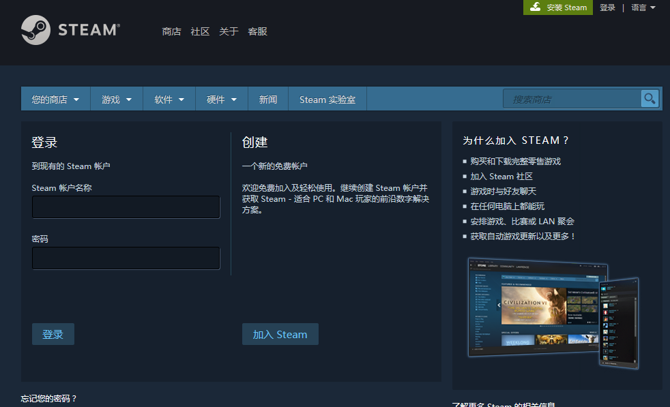This screenshot has height=407, width=670.
Task: Click the 购买和下载完整零售游戏 text
Action: click(x=515, y=162)
